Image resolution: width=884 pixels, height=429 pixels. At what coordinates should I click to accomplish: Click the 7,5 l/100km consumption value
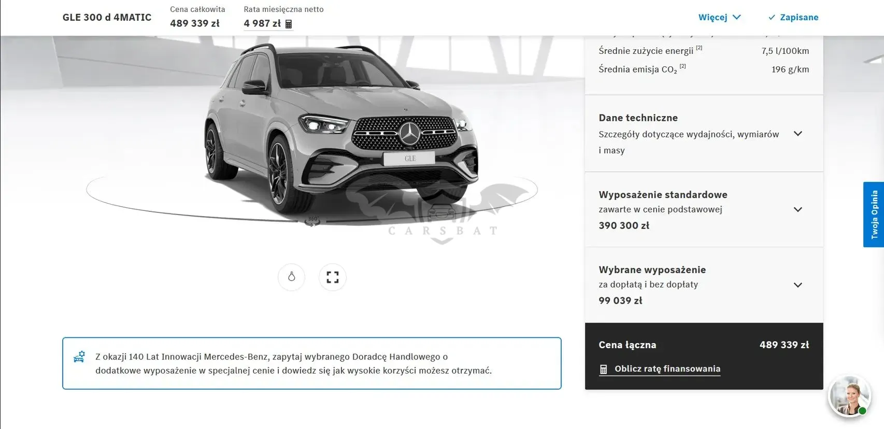[x=785, y=51]
